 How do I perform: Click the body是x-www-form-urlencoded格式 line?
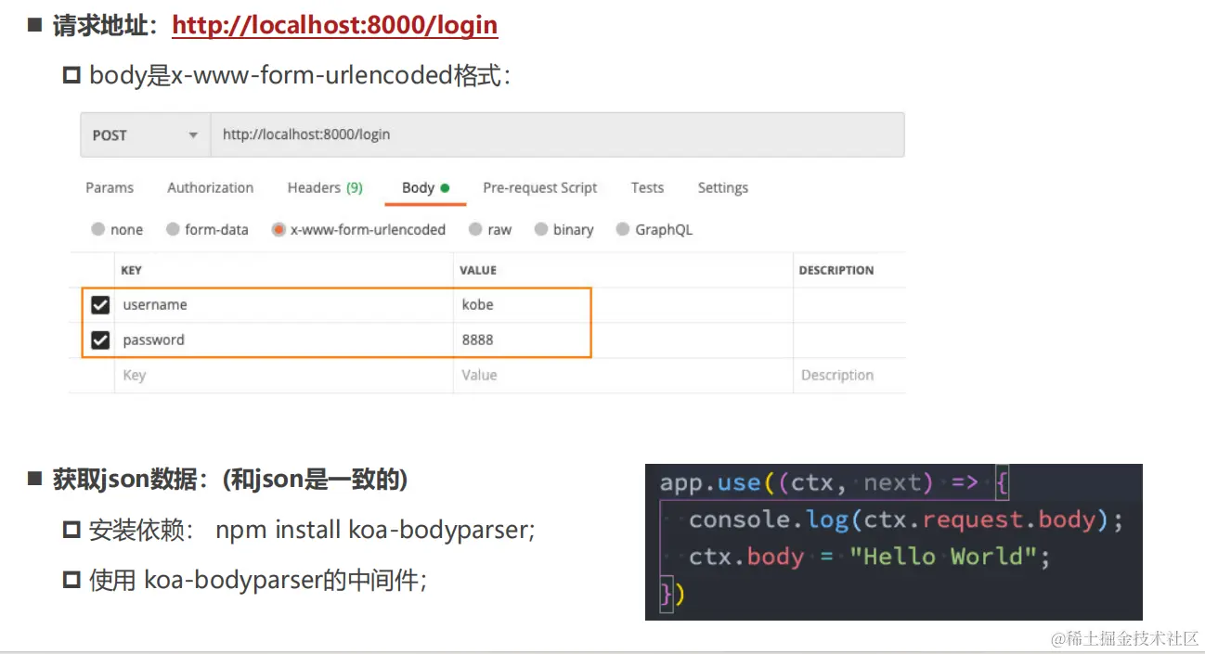(300, 75)
